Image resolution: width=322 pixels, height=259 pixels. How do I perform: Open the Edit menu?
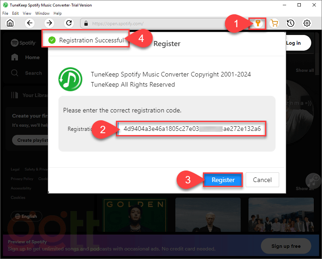(x=15, y=13)
